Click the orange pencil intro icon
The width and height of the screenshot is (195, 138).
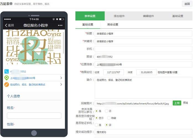point(6,85)
